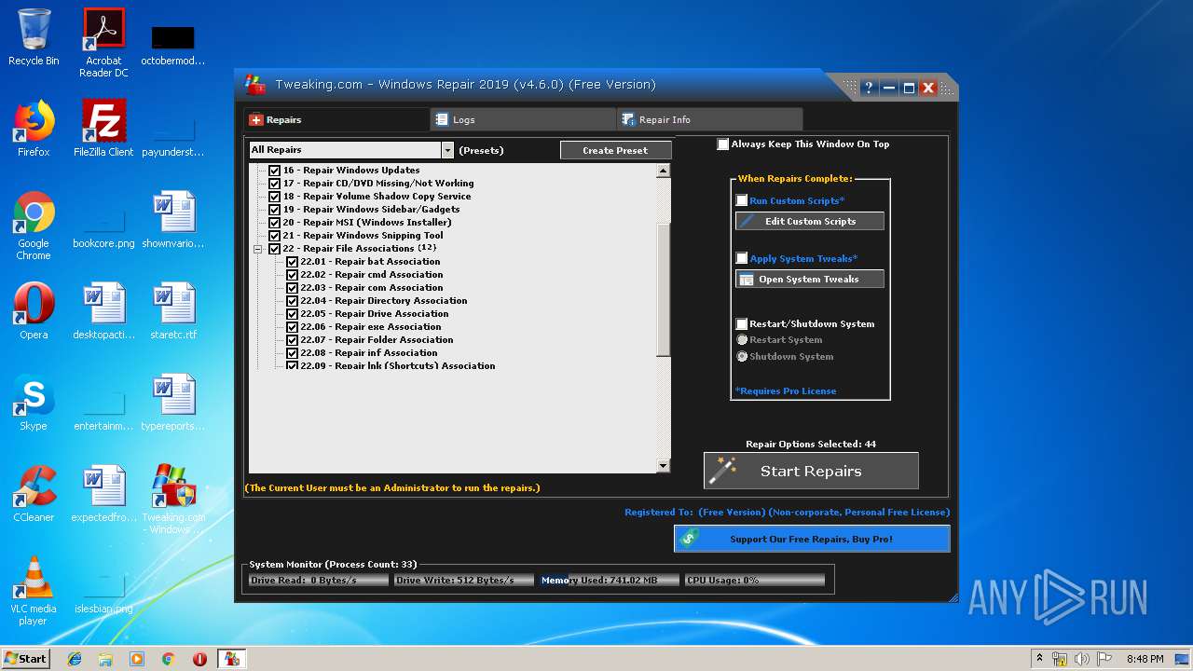This screenshot has width=1193, height=671.
Task: Open FileZilla Client shortcut
Action: coord(103,129)
